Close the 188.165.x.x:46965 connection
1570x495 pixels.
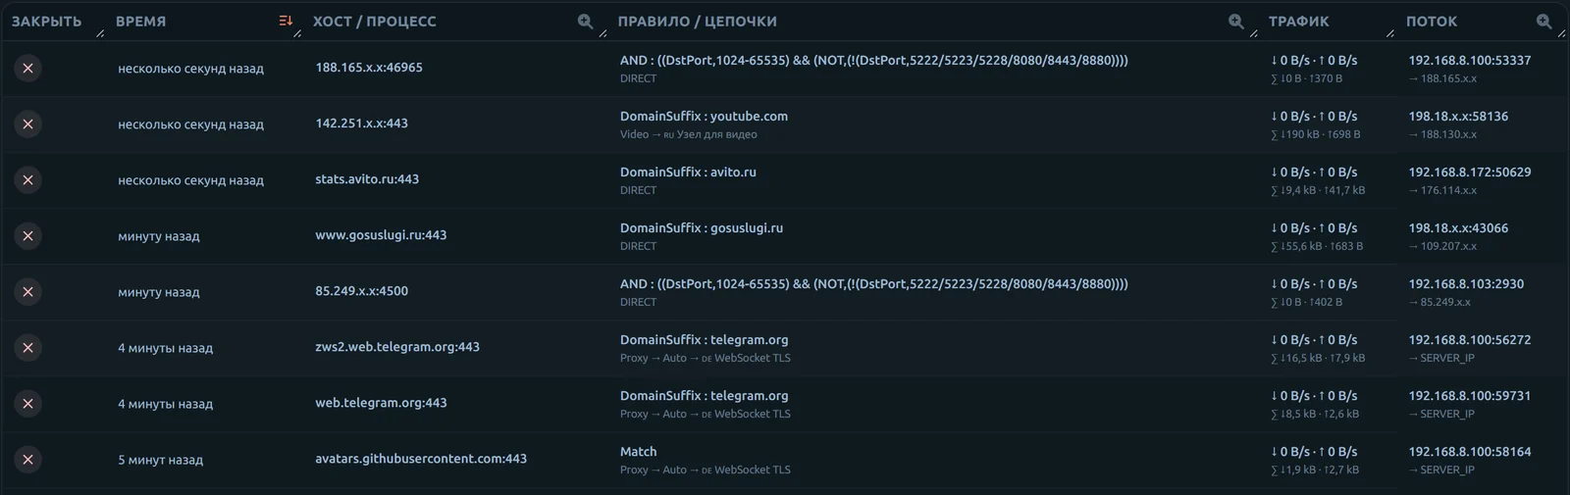point(27,69)
